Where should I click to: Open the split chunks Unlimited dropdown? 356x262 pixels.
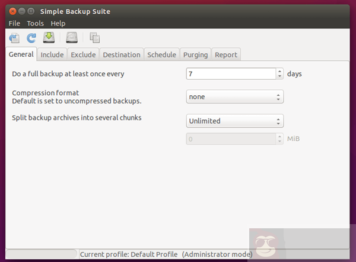click(x=234, y=121)
